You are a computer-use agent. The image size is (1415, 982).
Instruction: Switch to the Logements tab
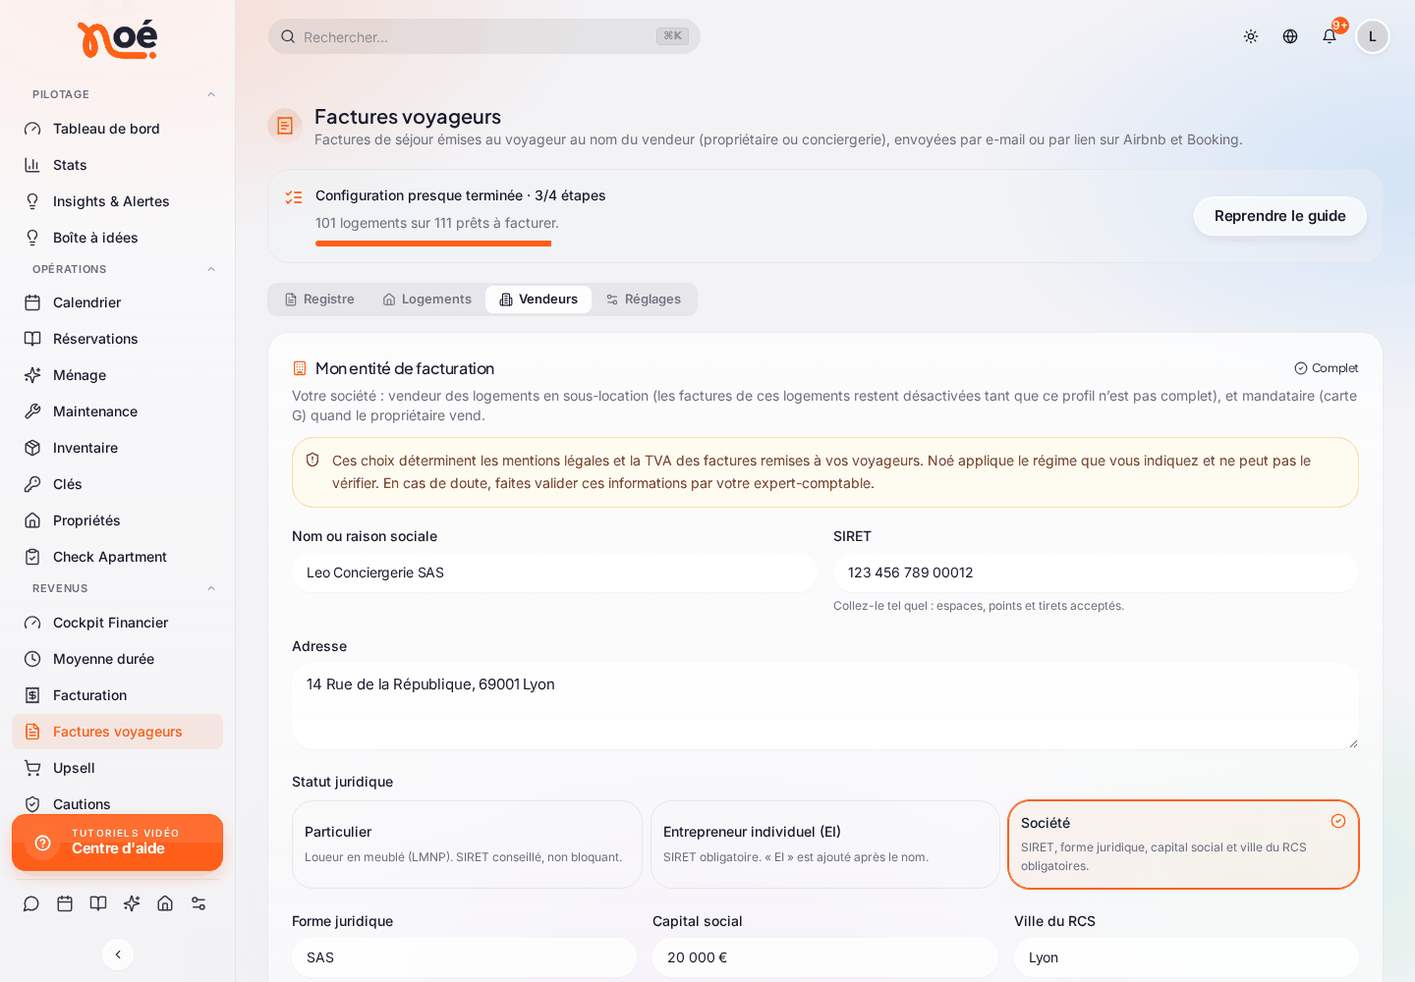pos(427,300)
